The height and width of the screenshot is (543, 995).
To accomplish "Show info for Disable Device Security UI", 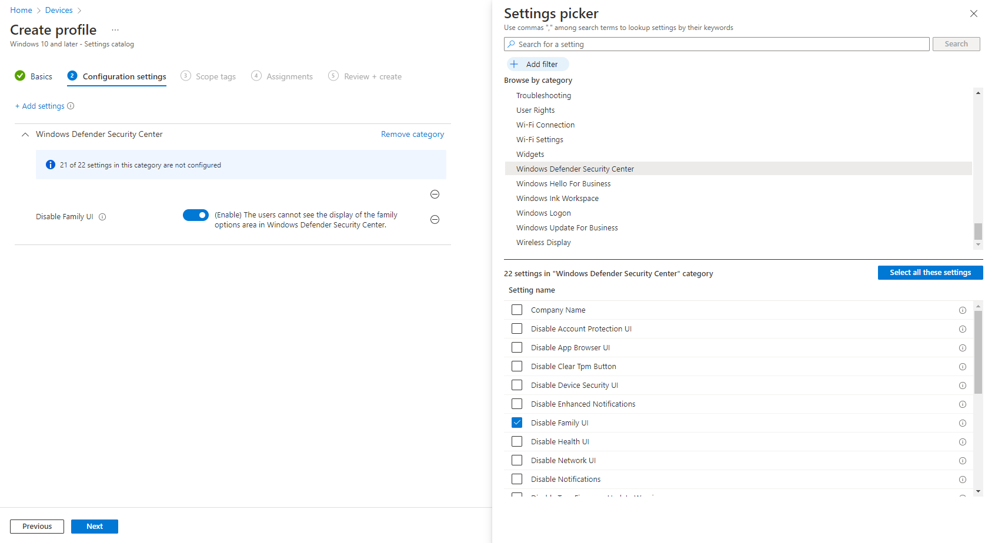I will pyautogui.click(x=963, y=386).
